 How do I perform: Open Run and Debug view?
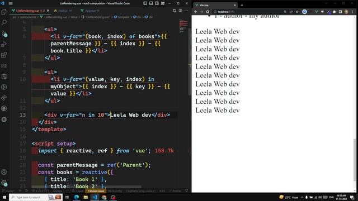tap(4, 44)
